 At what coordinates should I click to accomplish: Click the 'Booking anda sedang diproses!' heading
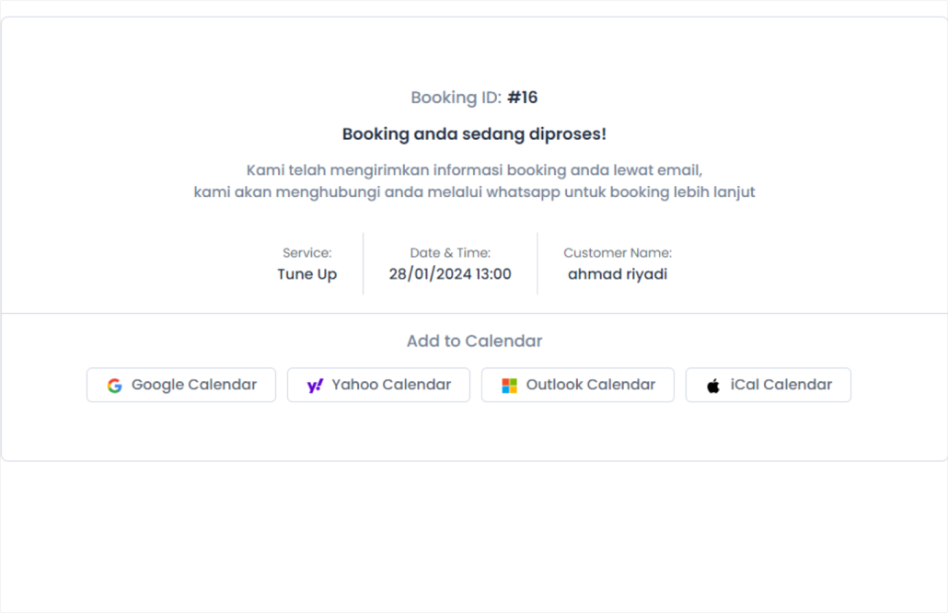point(474,133)
